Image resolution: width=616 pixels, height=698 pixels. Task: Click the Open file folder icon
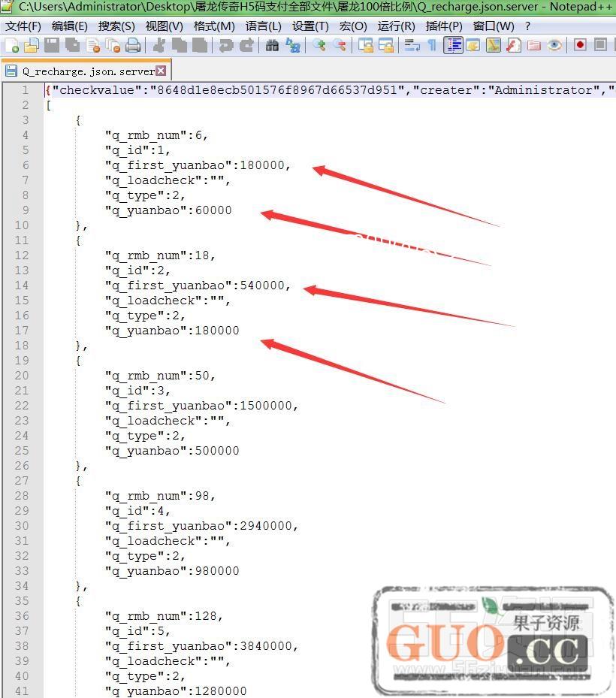[x=32, y=46]
